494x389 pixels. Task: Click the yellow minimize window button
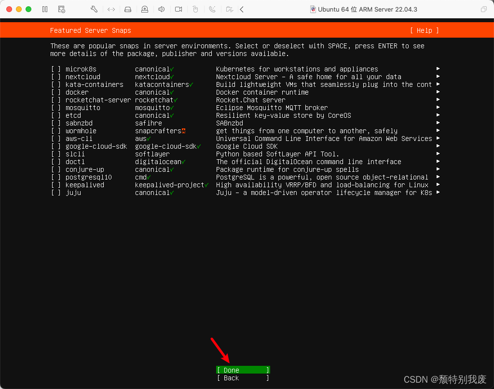pos(19,10)
